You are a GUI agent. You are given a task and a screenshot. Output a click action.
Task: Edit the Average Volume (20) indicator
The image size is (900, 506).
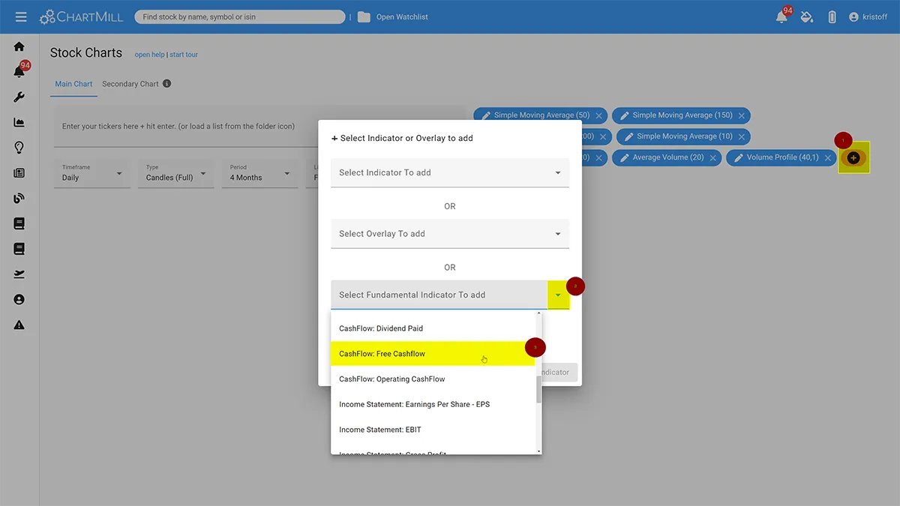pyautogui.click(x=625, y=157)
